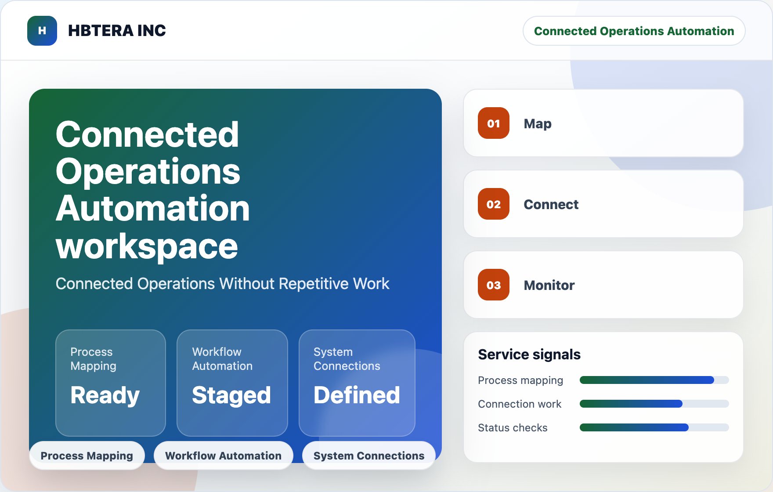Click the Connection work progress bar
773x492 pixels.
(654, 404)
